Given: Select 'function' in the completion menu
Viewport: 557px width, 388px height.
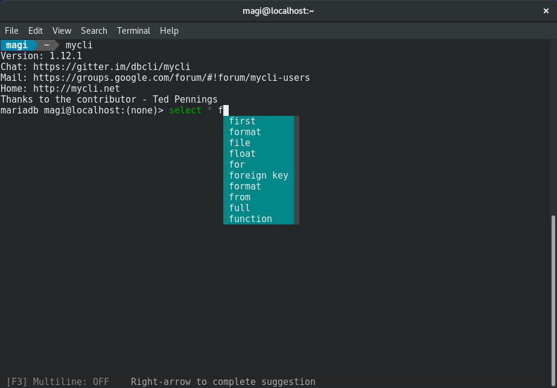Looking at the screenshot, I should coord(259,219).
